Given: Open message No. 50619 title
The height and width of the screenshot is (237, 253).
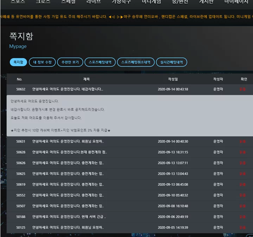Looking at the screenshot, I should pyautogui.click(x=68, y=184).
